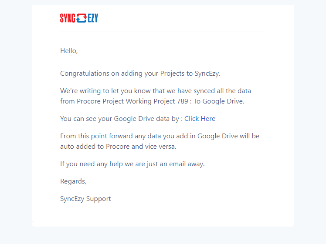Click the Hello greeting text

click(x=69, y=50)
